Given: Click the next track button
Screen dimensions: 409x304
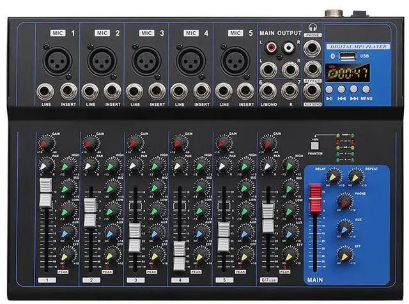Looking at the screenshot, I should (x=353, y=89).
